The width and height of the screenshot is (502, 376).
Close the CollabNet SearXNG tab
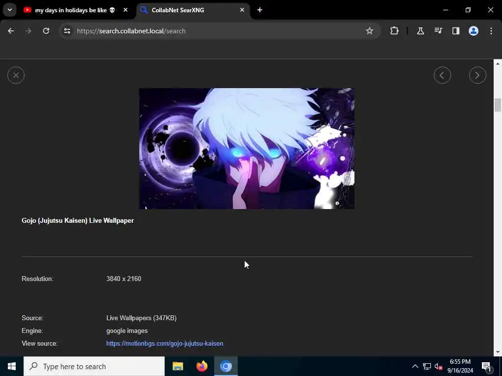click(242, 10)
